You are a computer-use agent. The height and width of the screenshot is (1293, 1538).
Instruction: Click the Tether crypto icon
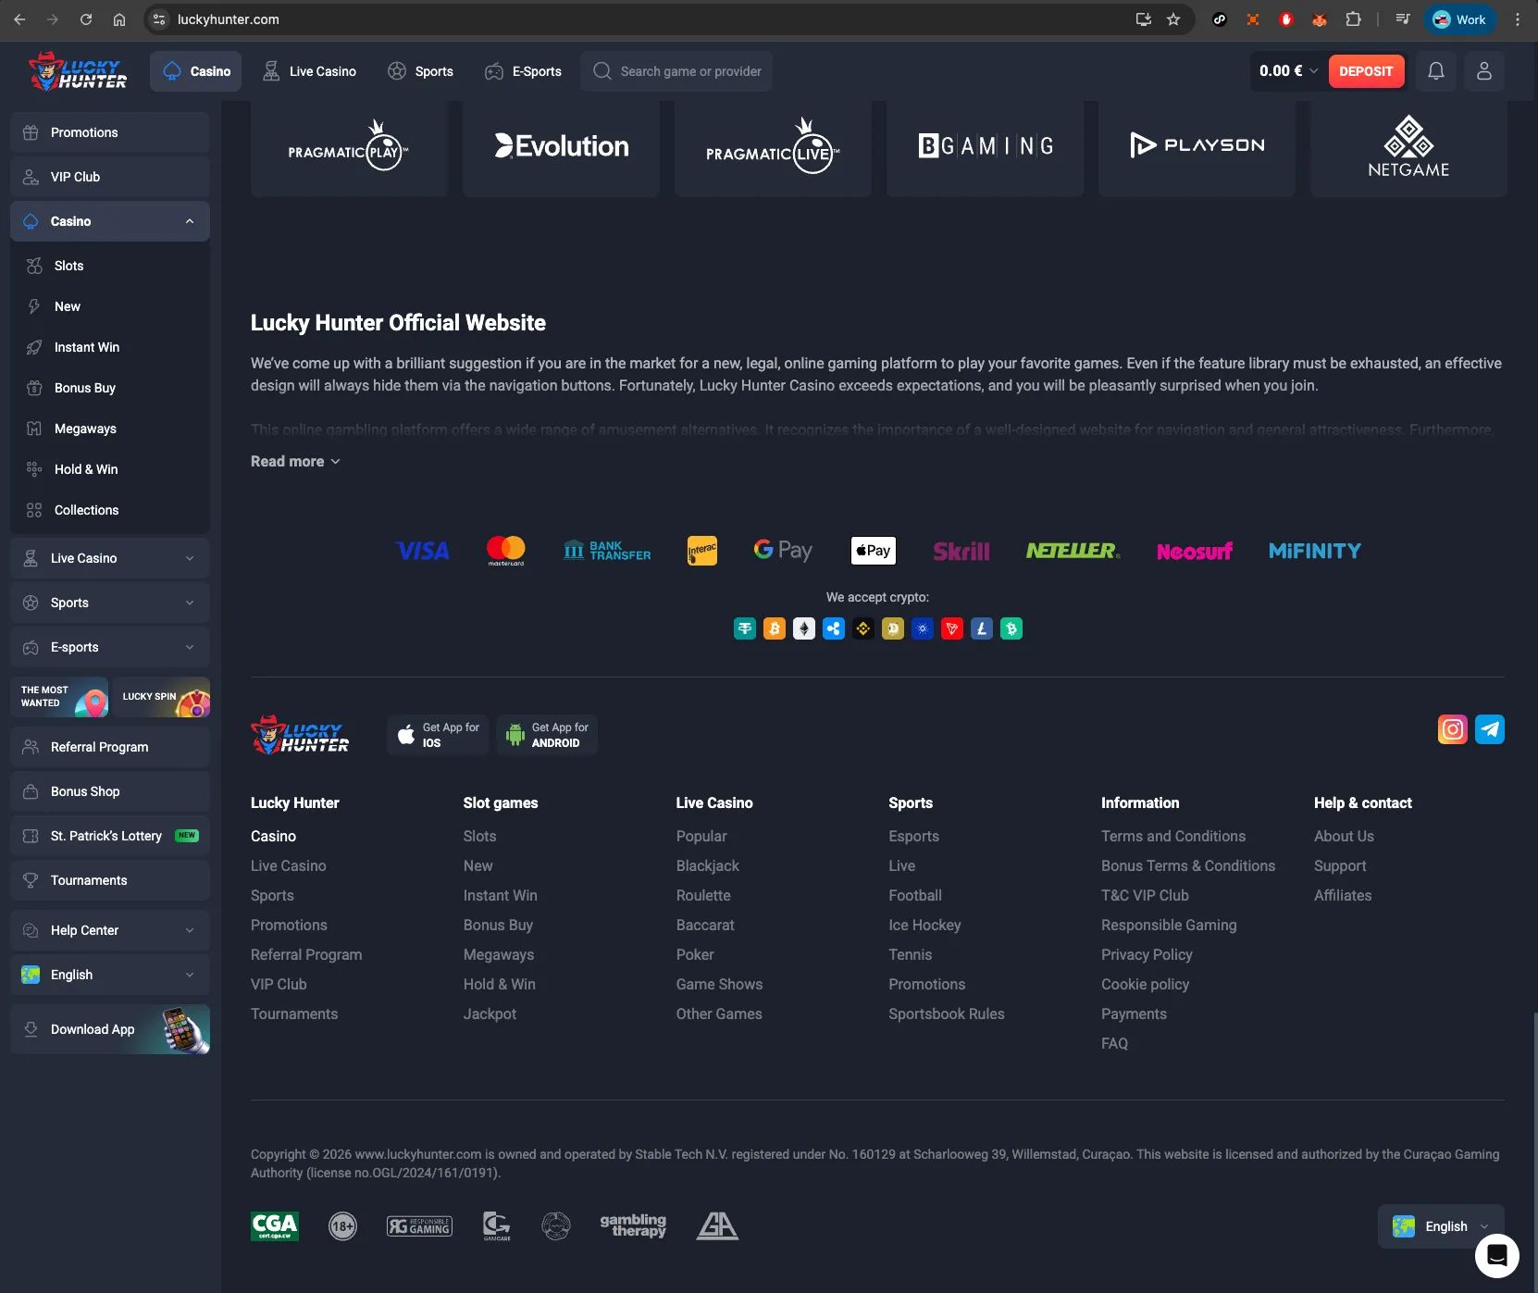coord(745,628)
